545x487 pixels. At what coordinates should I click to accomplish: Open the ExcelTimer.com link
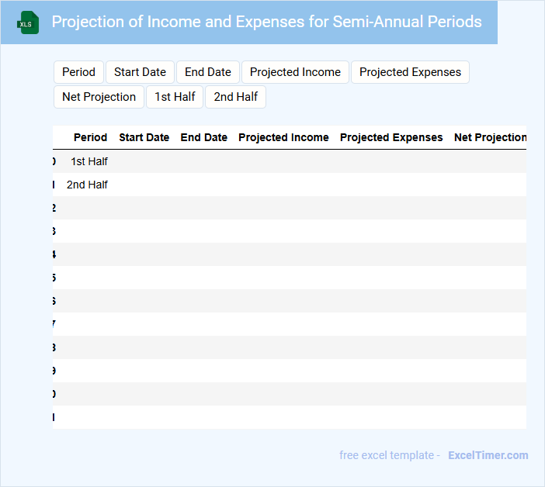click(x=488, y=455)
